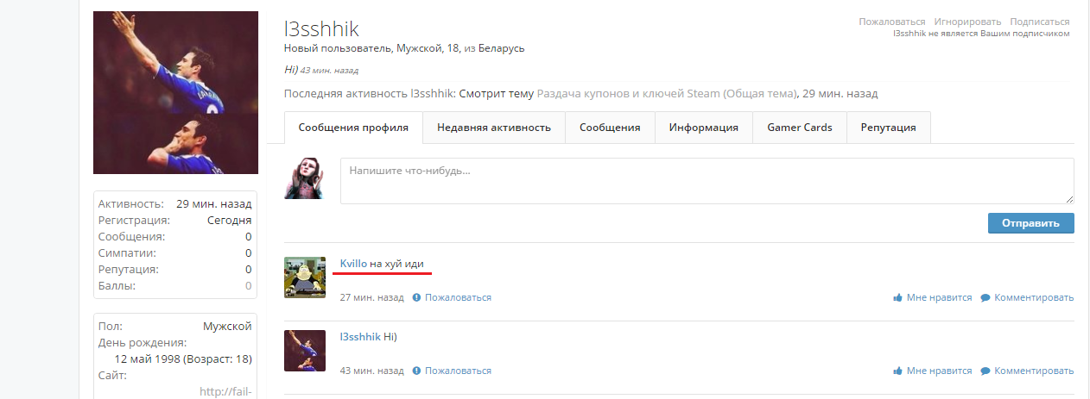Open the Сообщения профиля tab

point(353,127)
